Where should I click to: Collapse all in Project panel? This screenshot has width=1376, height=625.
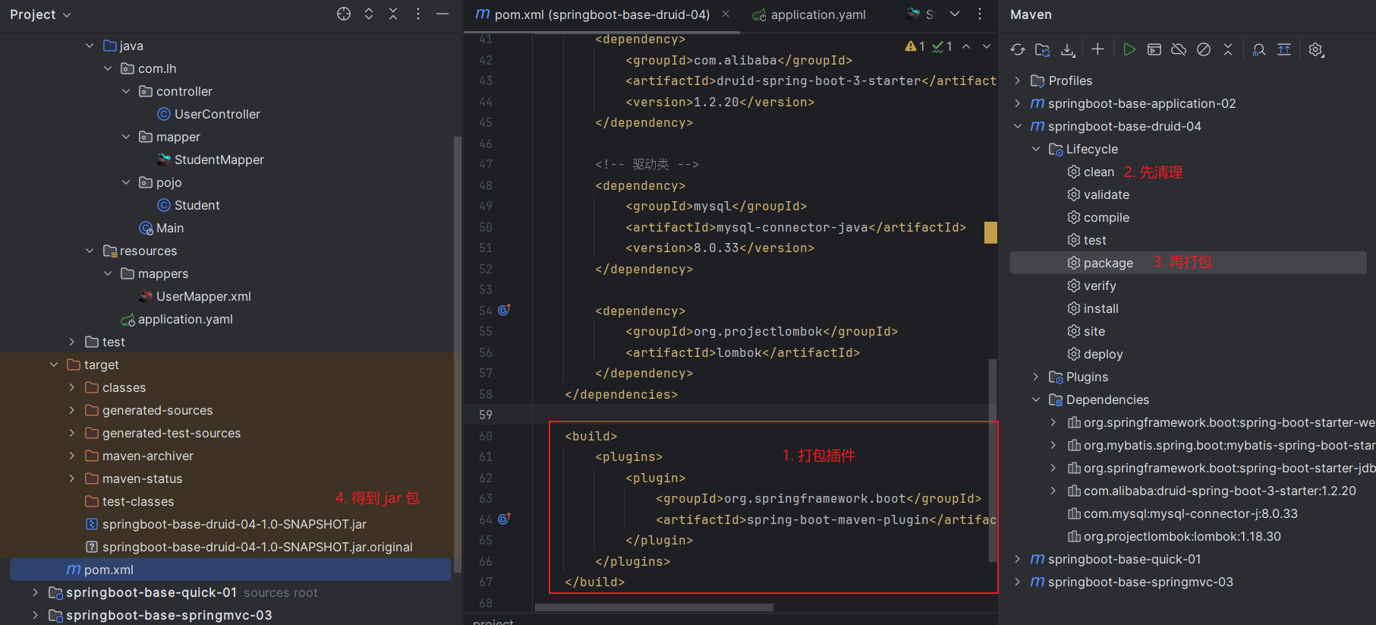click(x=393, y=14)
